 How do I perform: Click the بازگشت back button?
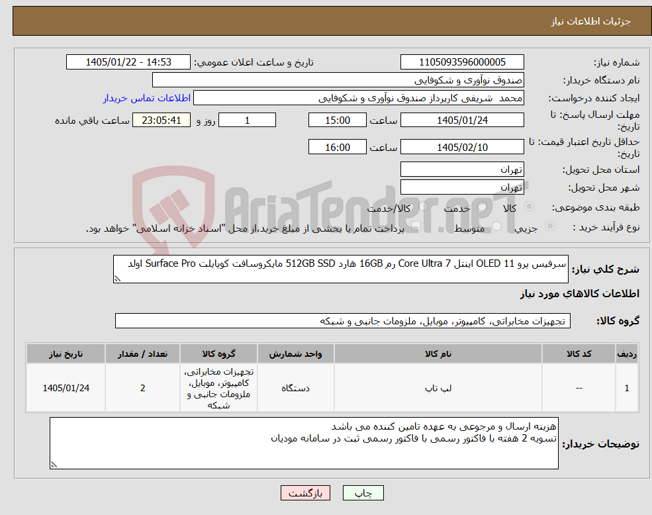(305, 493)
